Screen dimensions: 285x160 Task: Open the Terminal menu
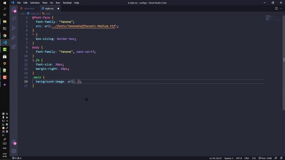pos(67,3)
